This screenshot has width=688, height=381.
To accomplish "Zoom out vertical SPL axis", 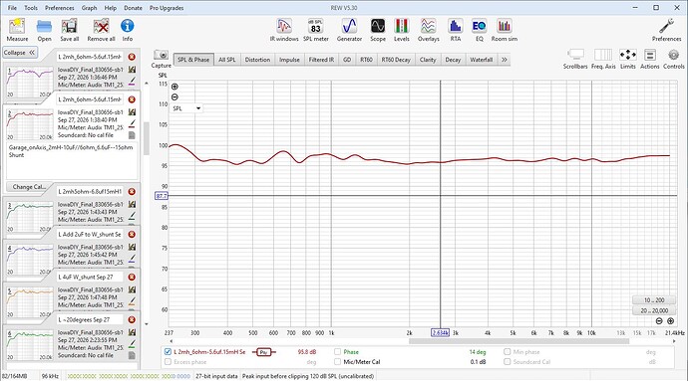I will coord(174,97).
